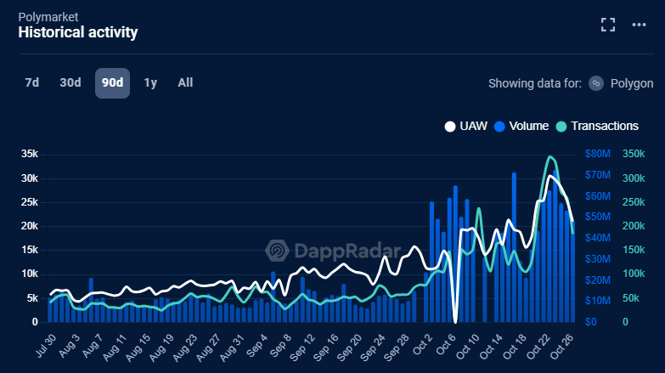Switch to the 1y time range
The width and height of the screenshot is (665, 373).
coord(150,82)
